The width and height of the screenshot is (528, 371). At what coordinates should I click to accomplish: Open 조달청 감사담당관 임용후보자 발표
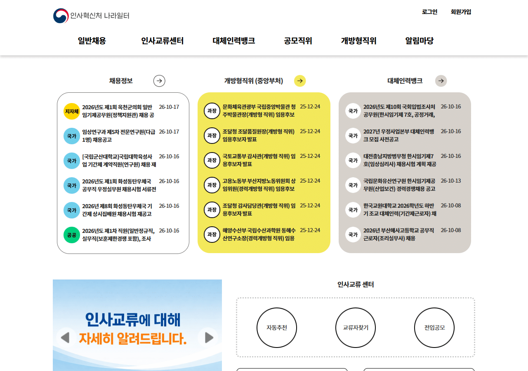coord(259,209)
